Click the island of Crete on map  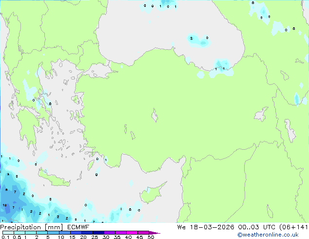click(x=54, y=179)
